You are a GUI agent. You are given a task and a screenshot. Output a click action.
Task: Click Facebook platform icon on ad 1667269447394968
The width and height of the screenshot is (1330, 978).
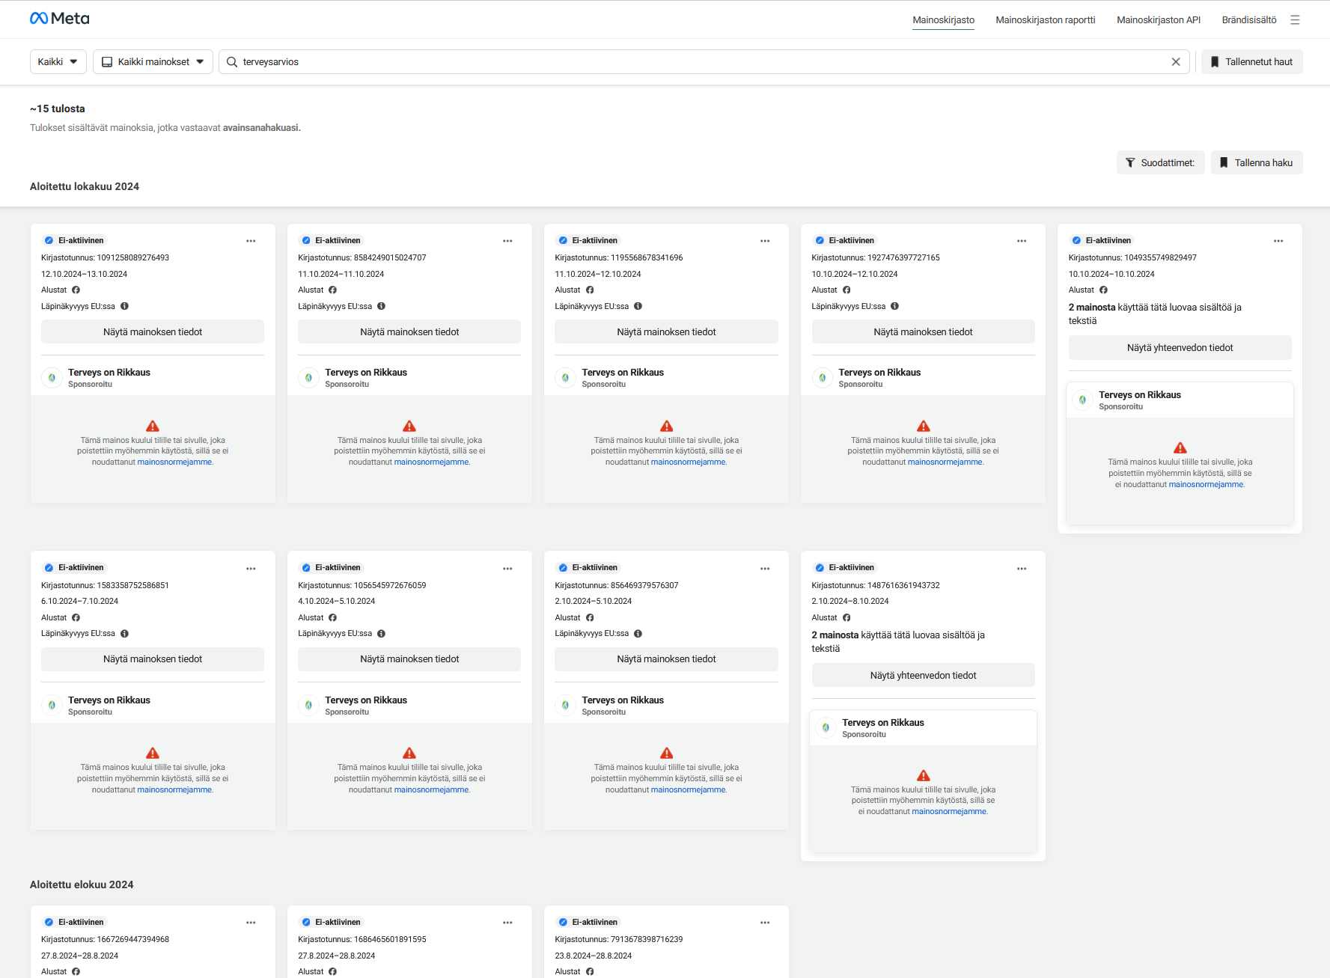(76, 972)
